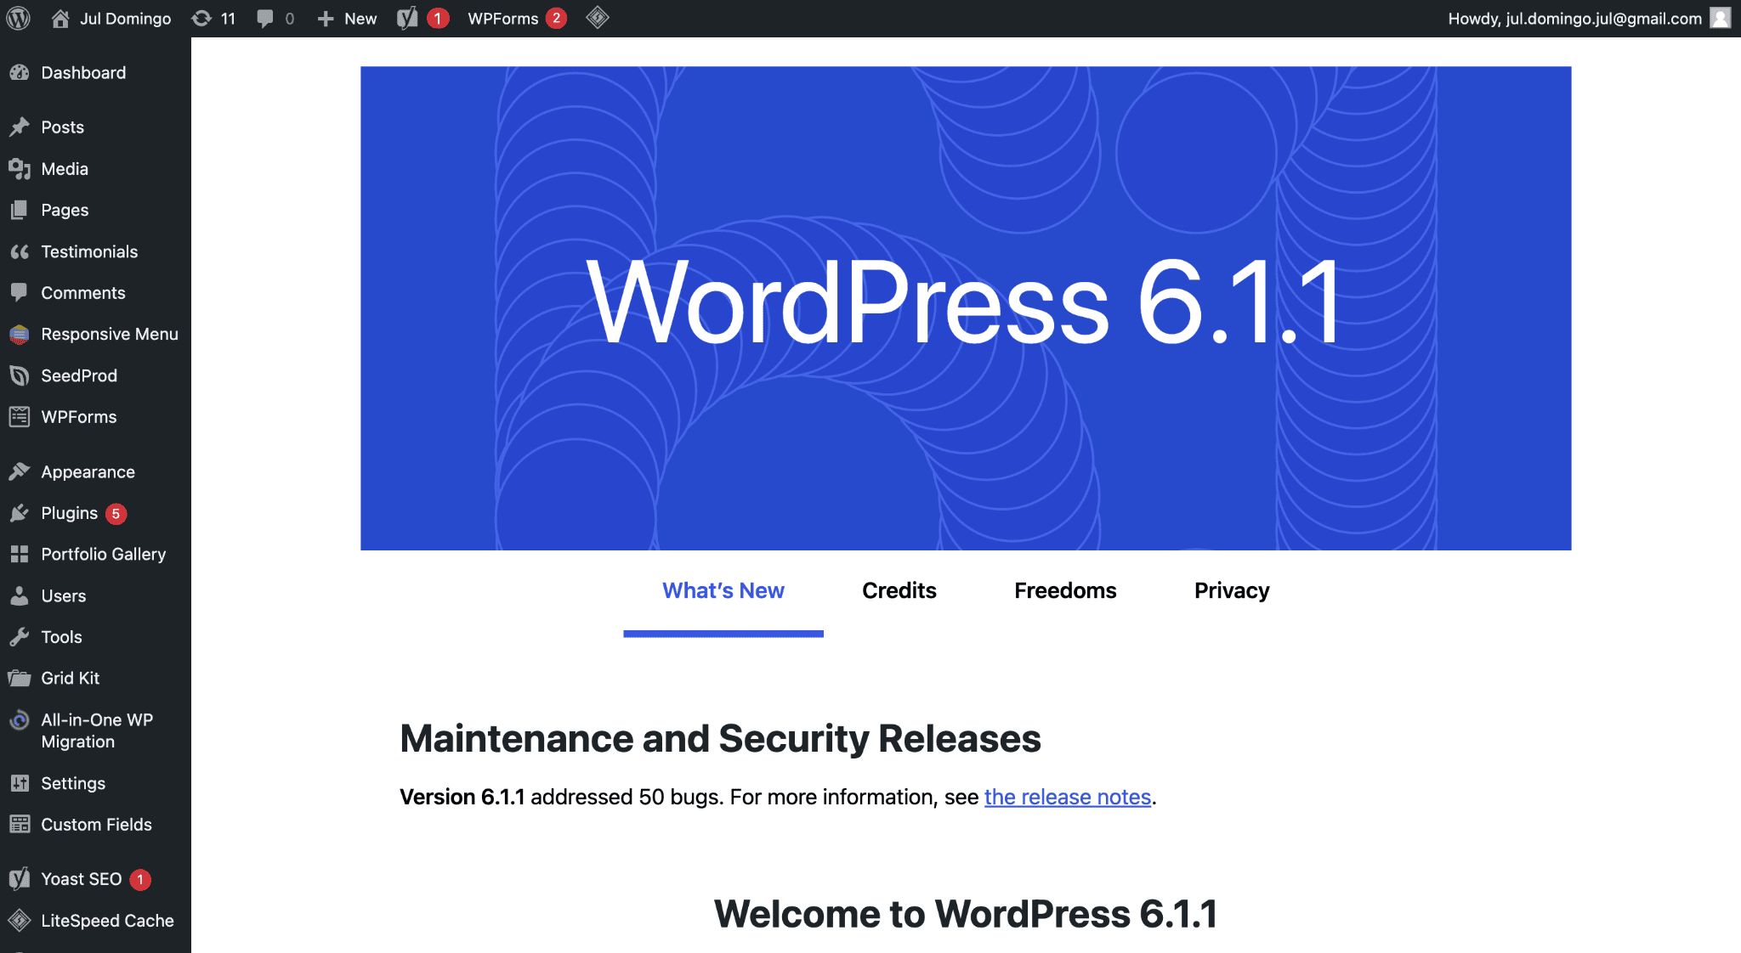
Task: Click the home icon next to Jul Domingo
Action: pos(60,18)
